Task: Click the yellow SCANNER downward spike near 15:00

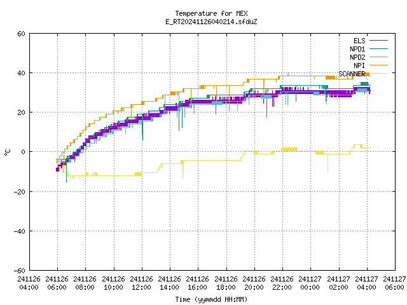Action: point(183,171)
